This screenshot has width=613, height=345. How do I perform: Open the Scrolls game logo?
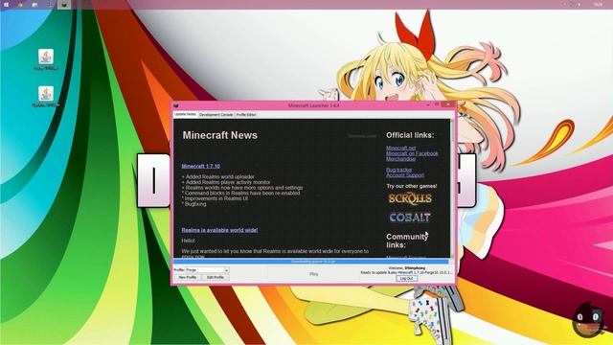point(410,198)
